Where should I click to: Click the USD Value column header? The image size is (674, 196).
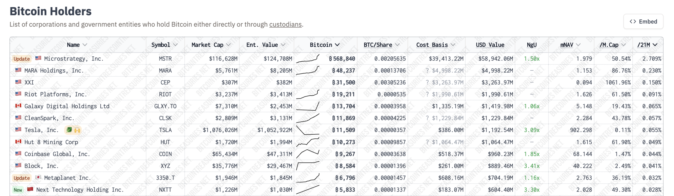click(x=490, y=45)
